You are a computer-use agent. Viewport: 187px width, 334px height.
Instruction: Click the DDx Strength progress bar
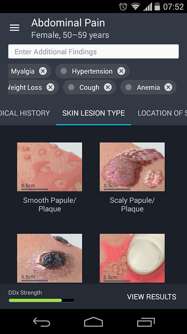42,300
